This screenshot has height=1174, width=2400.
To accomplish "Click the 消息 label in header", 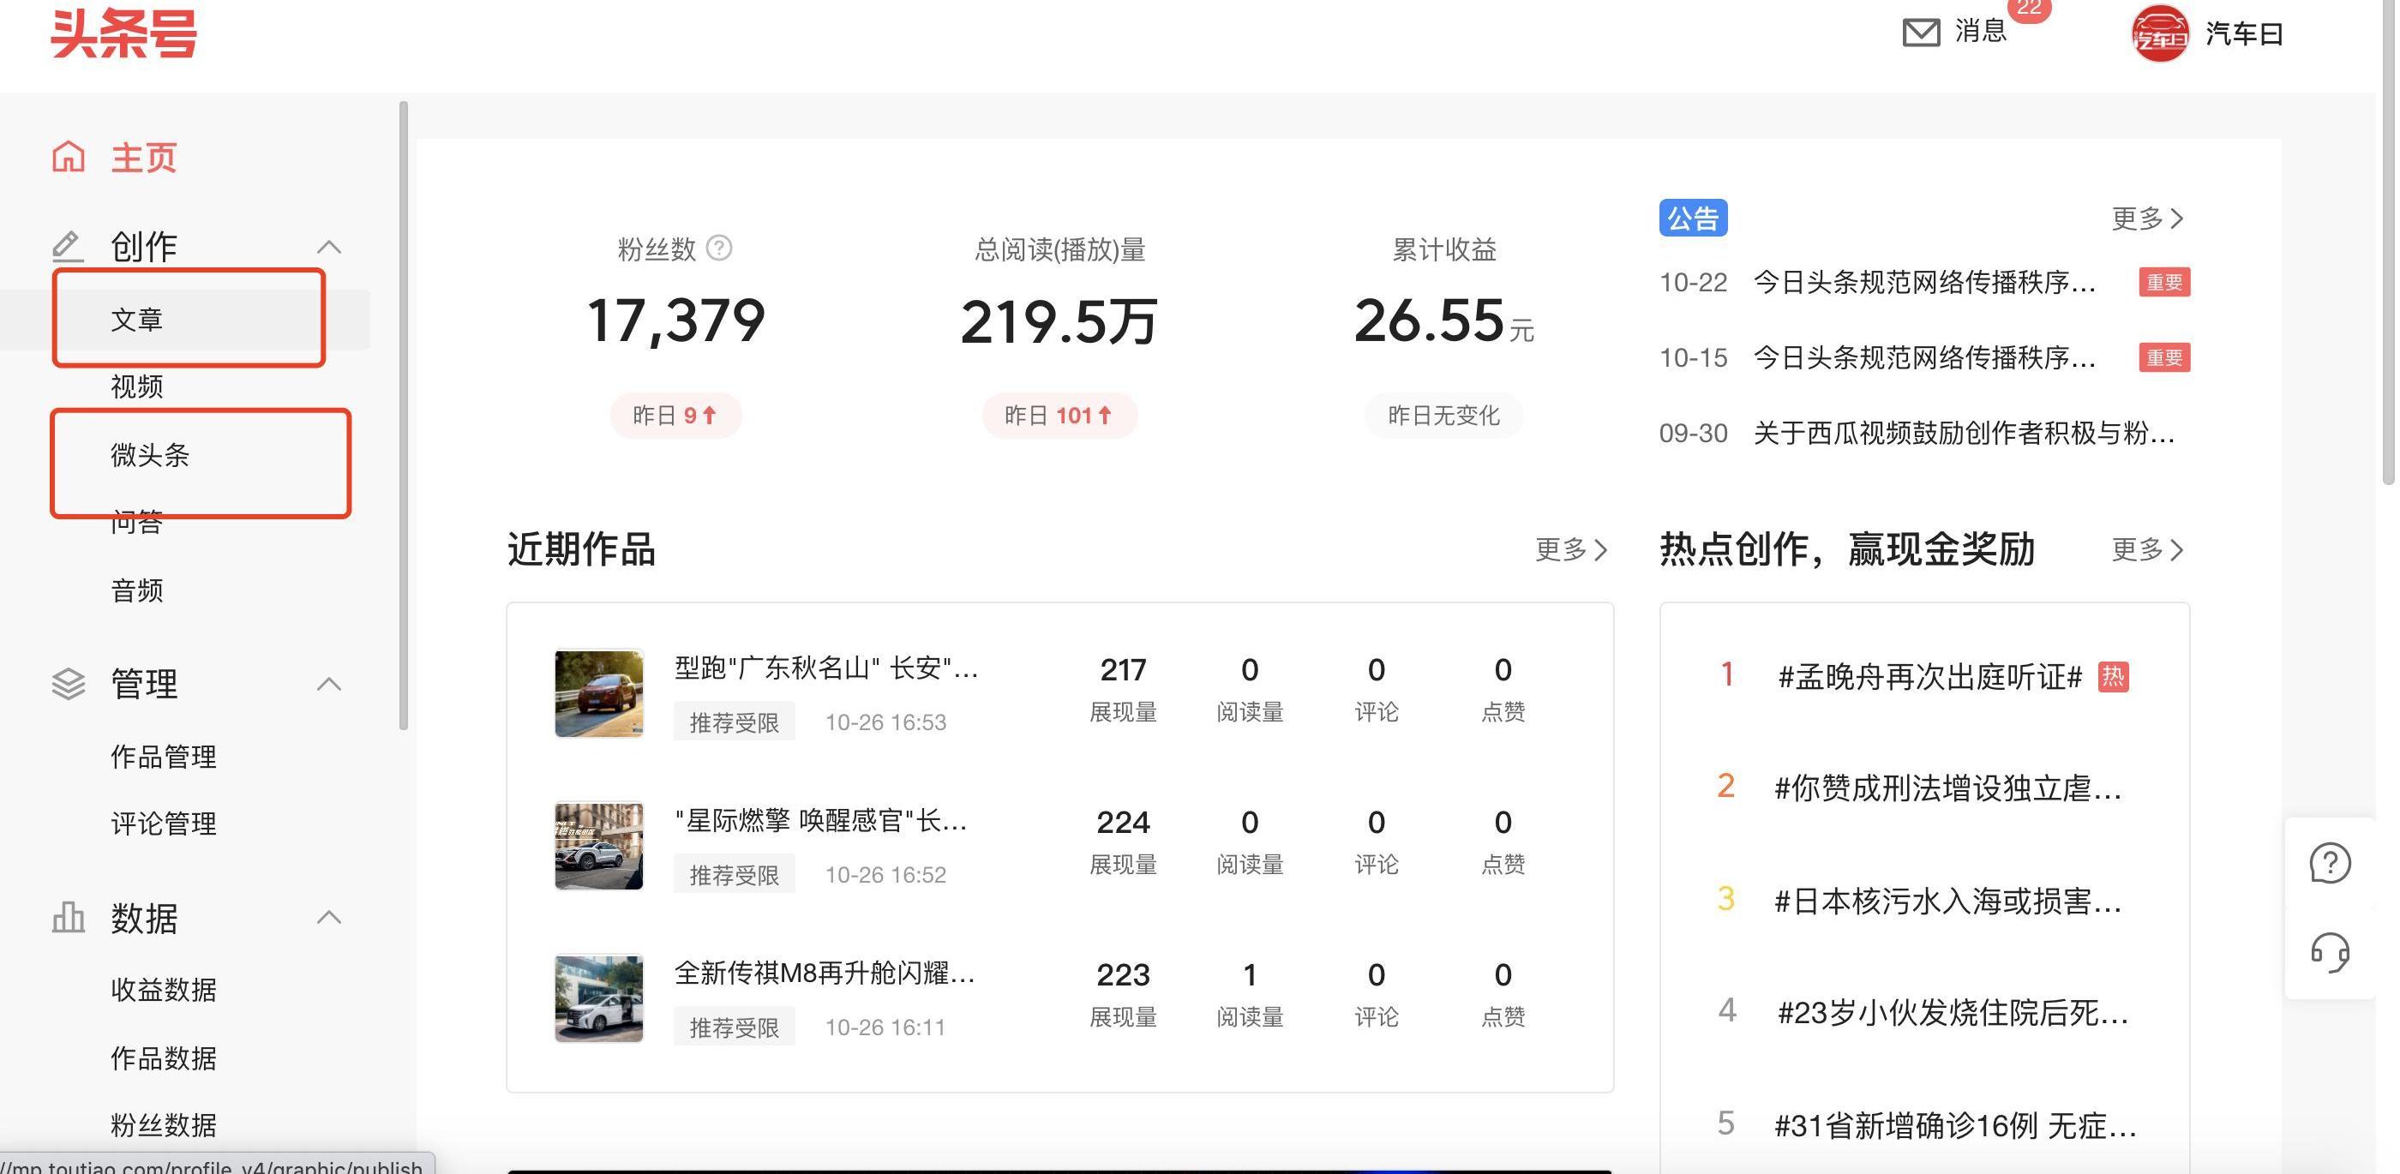I will [1981, 31].
